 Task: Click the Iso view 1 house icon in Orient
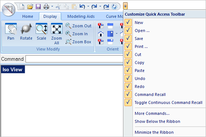point(101,26)
